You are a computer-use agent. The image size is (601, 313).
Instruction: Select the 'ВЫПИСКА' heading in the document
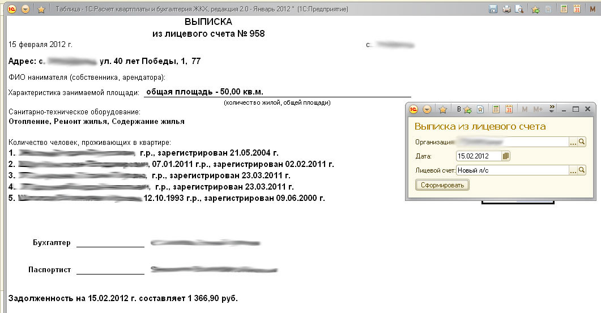208,22
